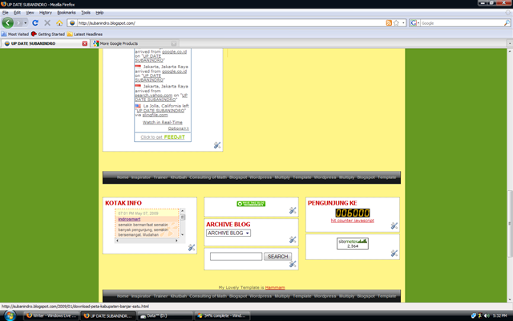This screenshot has width=513, height=321.
Task: Click the Feedjit Options>> link
Action: click(x=178, y=128)
